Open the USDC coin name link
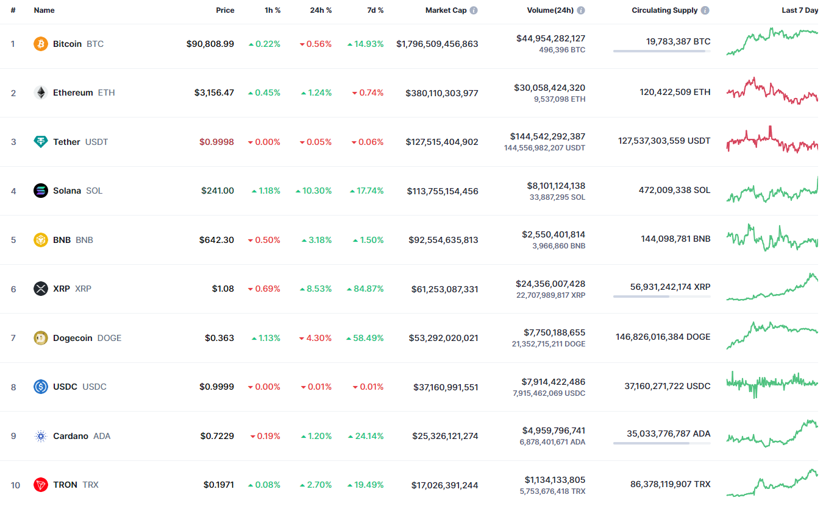This screenshot has width=826, height=506. point(65,387)
